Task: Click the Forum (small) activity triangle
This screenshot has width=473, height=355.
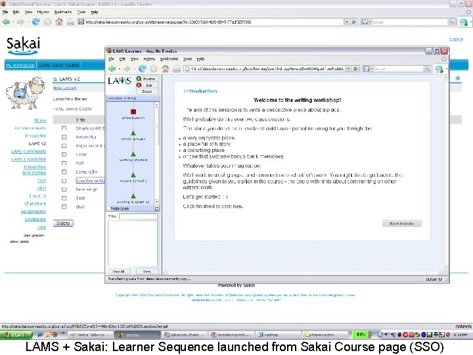Action: click(133, 175)
